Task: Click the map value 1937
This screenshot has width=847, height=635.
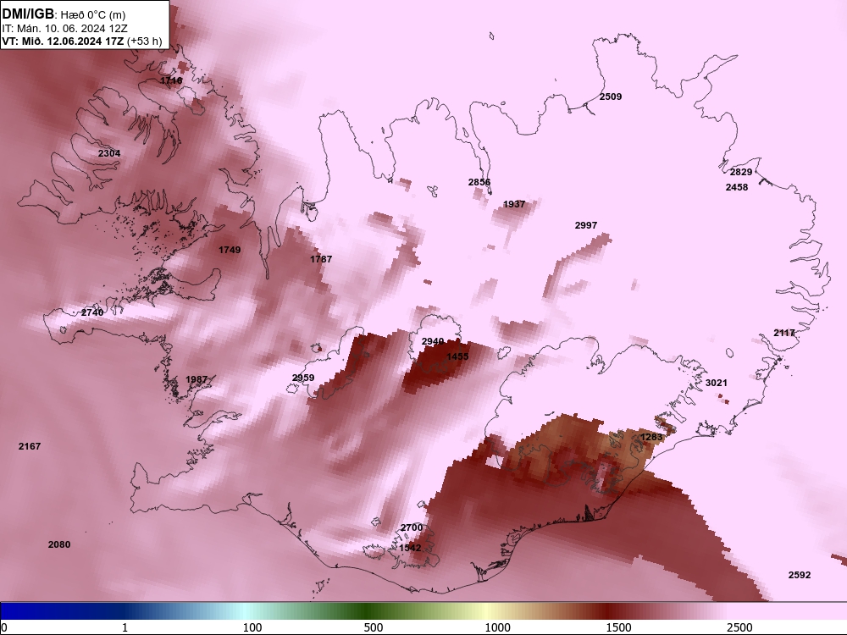Action: pyautogui.click(x=514, y=204)
